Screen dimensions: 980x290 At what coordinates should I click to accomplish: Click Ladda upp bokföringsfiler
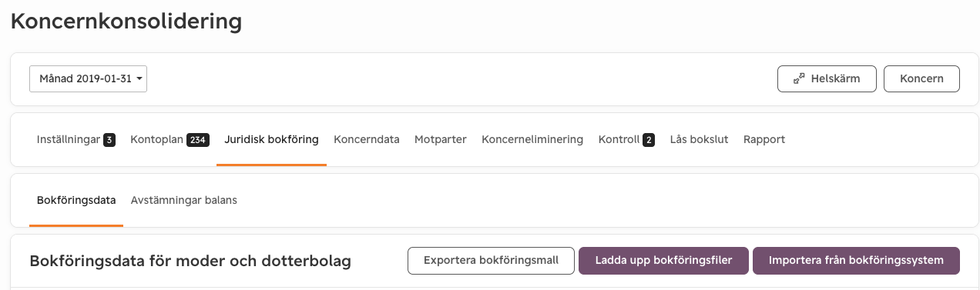coord(663,260)
